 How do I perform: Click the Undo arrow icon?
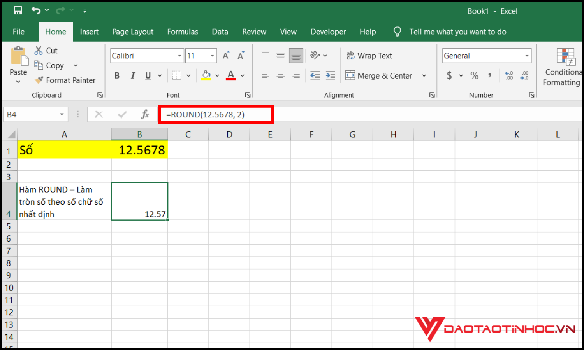[x=36, y=10]
